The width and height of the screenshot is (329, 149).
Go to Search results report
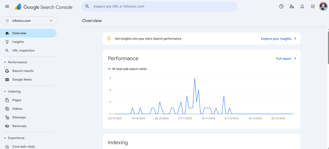click(x=23, y=71)
